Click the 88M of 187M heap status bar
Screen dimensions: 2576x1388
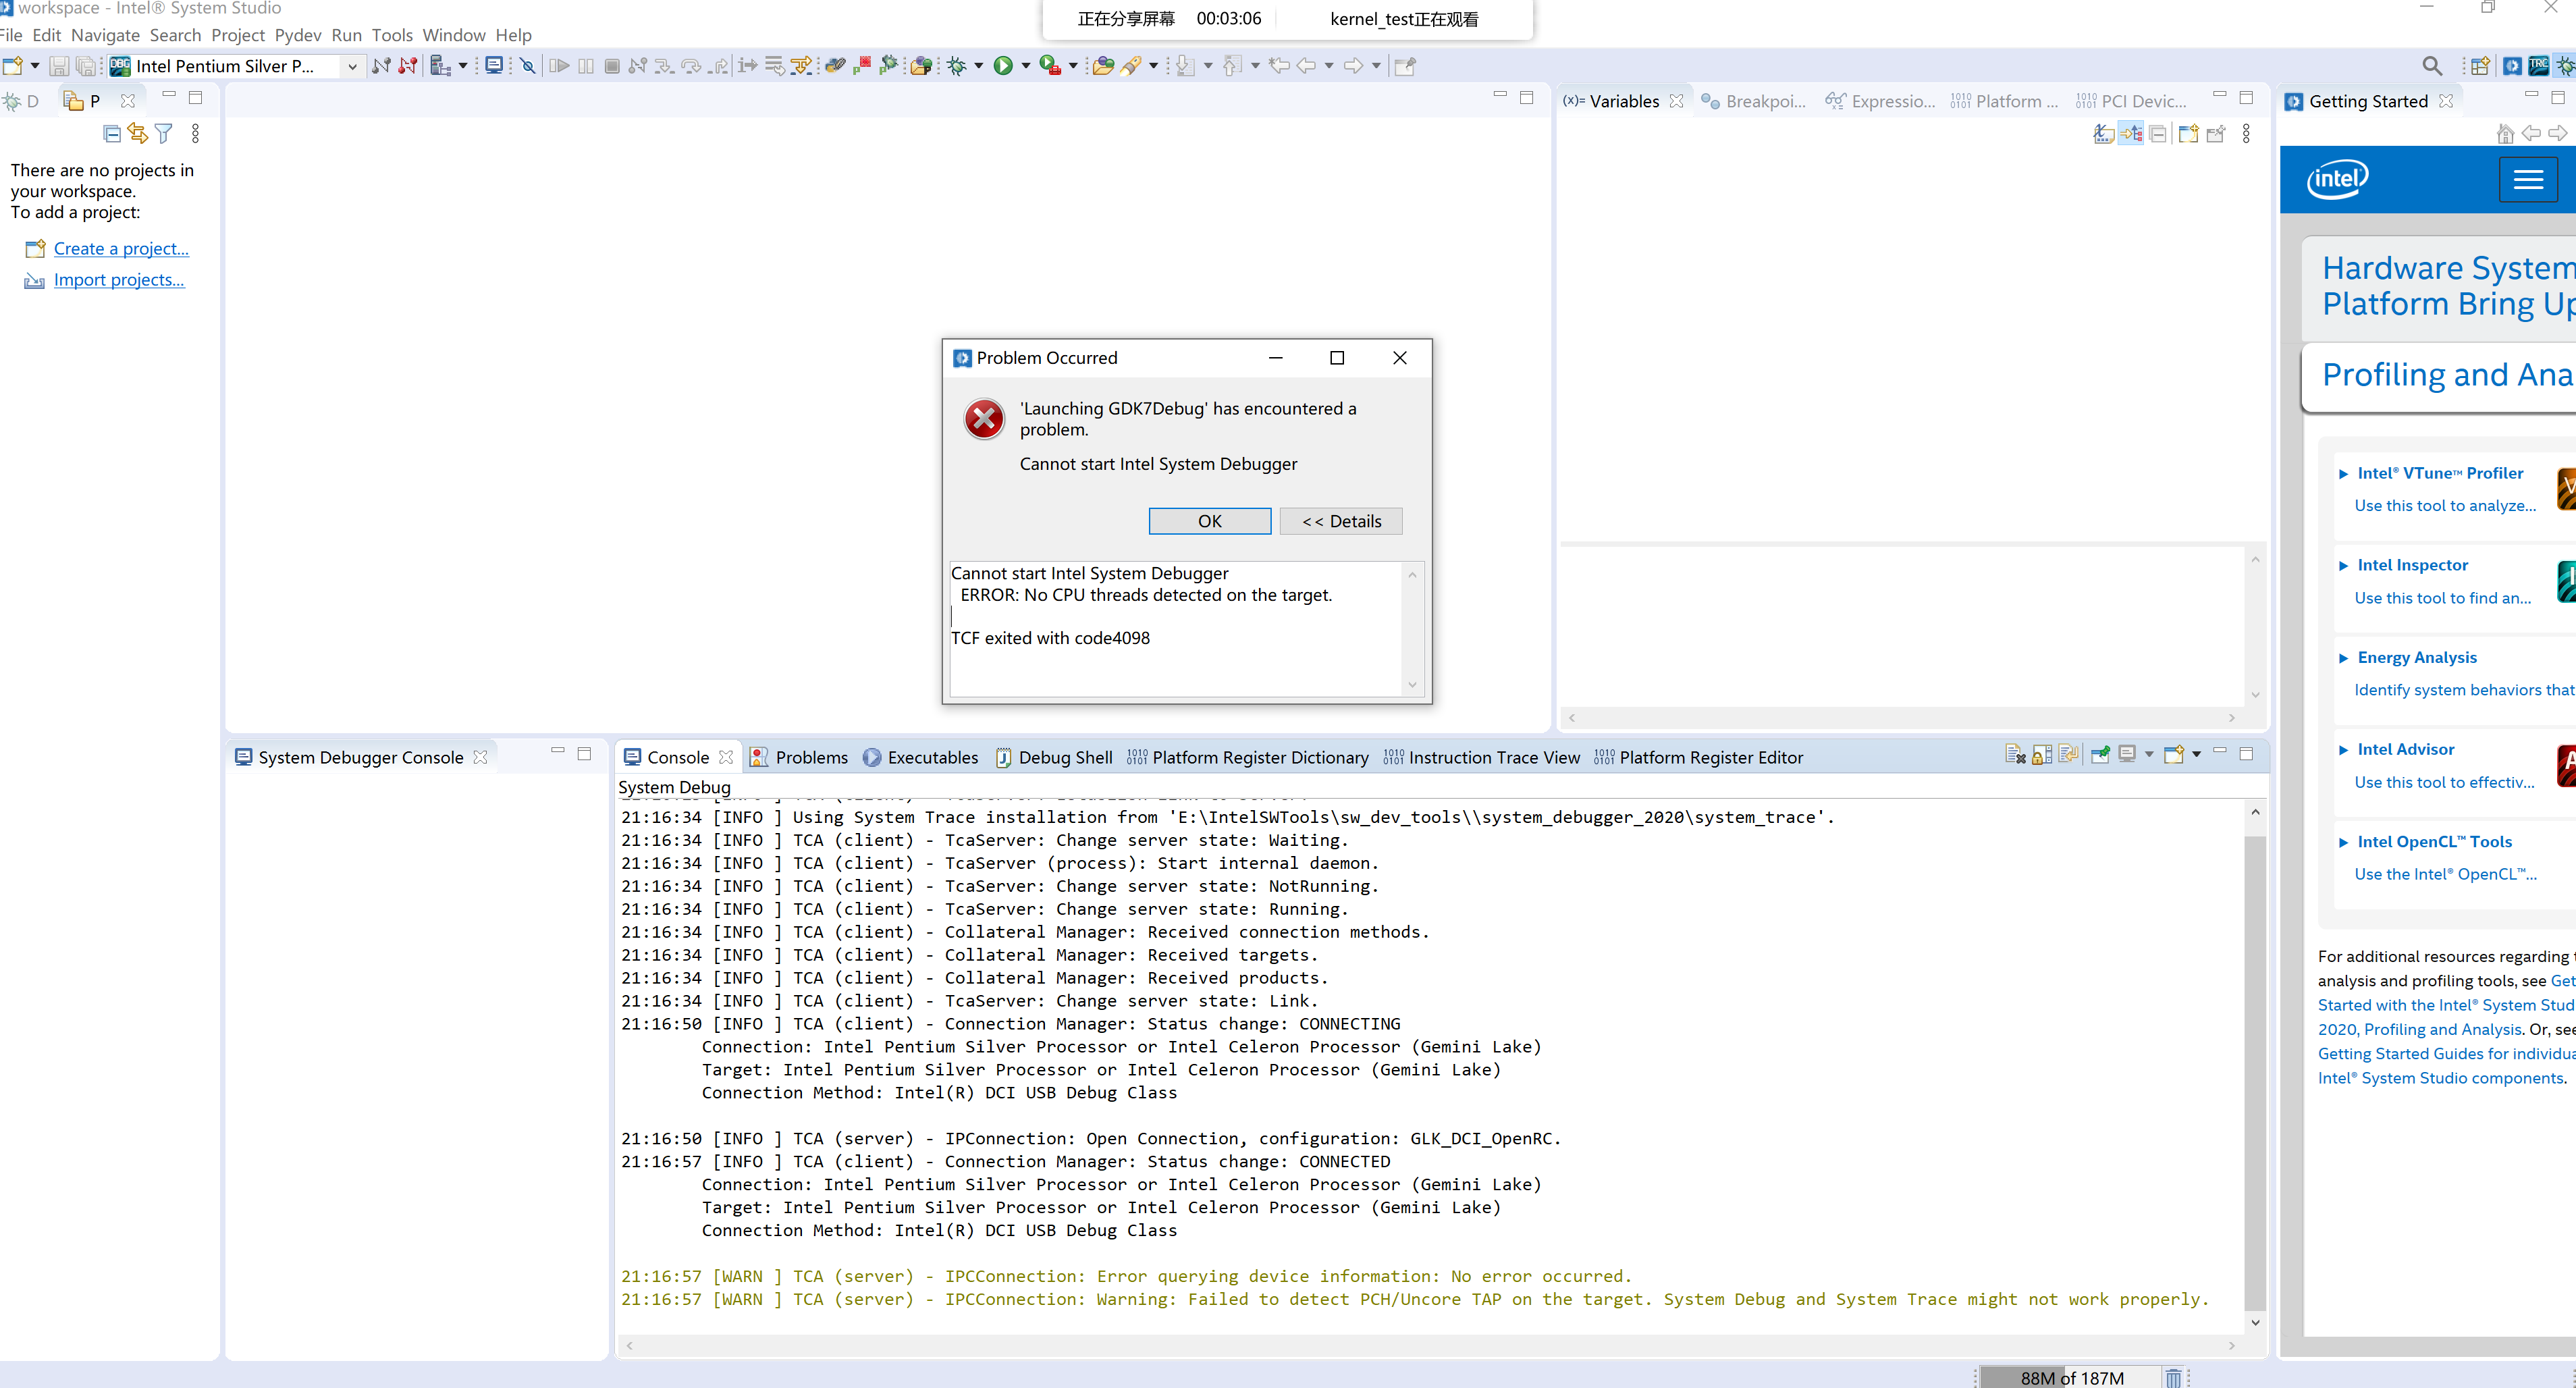point(2070,1377)
